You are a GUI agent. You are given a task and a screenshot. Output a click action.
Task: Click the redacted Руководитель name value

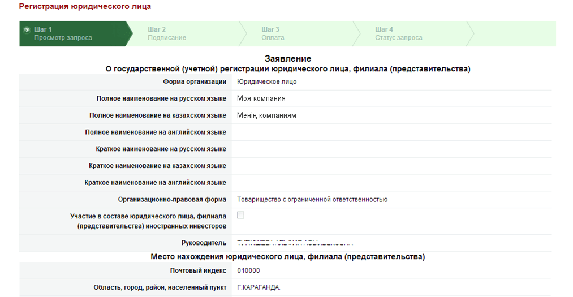pos(295,243)
